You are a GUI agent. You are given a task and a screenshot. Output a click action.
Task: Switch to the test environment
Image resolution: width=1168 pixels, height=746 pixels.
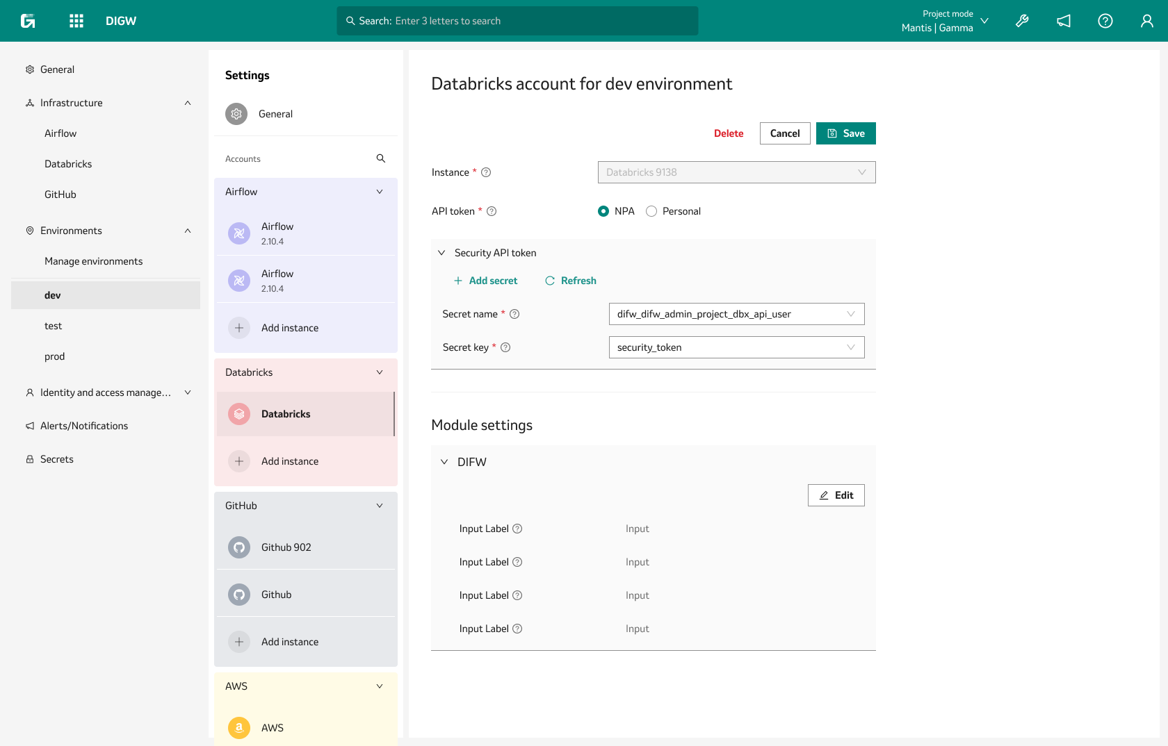pos(53,325)
